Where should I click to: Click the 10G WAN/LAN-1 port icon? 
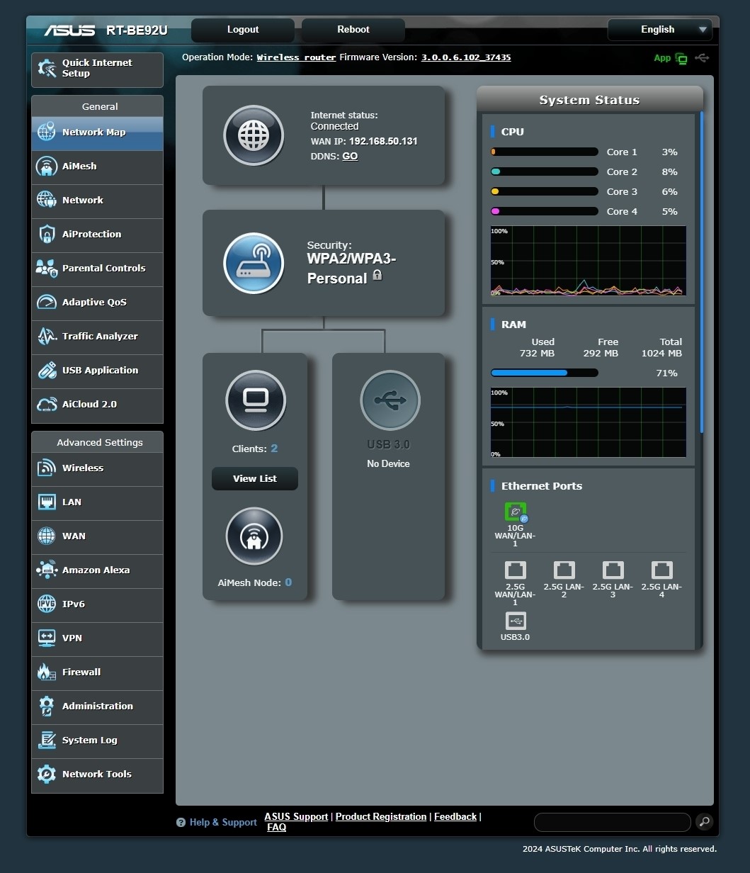516,512
